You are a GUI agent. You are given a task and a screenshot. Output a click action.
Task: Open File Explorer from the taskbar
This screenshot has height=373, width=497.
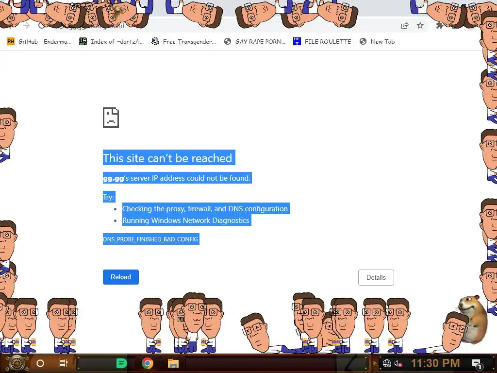[x=173, y=363]
